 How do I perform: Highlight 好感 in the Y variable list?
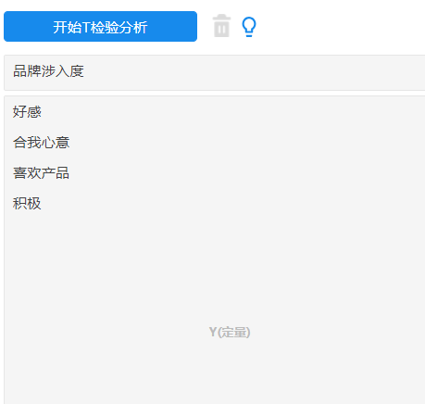[x=27, y=112]
